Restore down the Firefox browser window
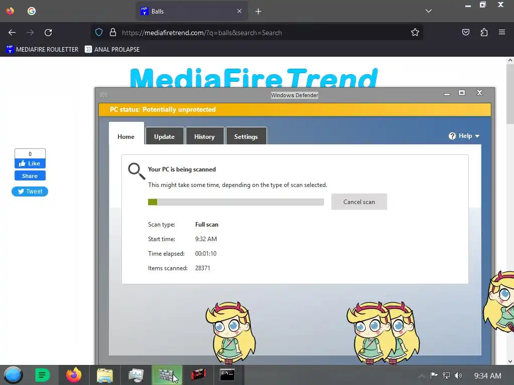 483,5
